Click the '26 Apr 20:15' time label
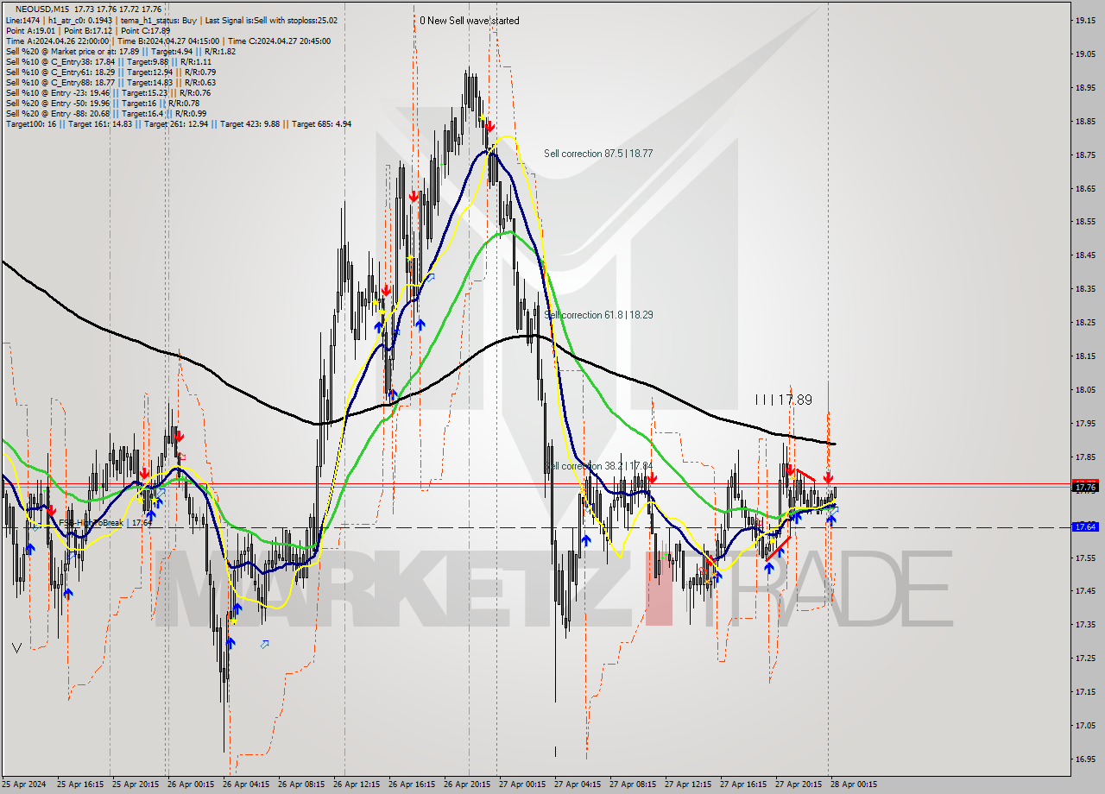The width and height of the screenshot is (1105, 794). pos(466,785)
